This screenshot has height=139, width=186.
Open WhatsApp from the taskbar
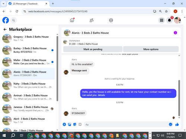click(30, 136)
